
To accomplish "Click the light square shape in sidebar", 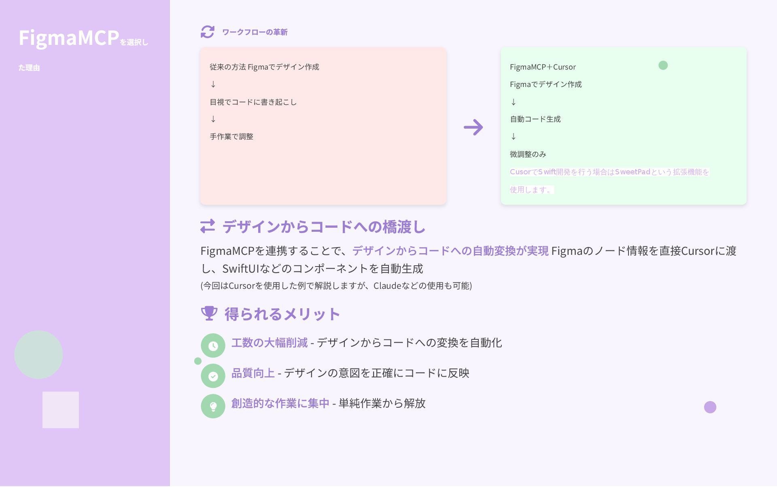I will point(61,410).
